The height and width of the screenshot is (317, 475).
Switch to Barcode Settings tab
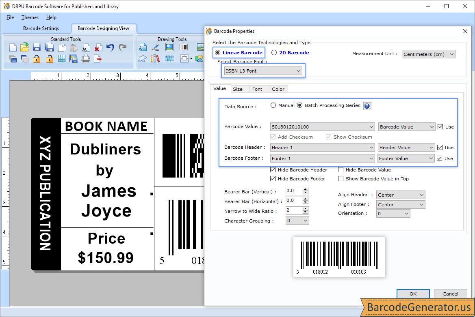(x=41, y=28)
